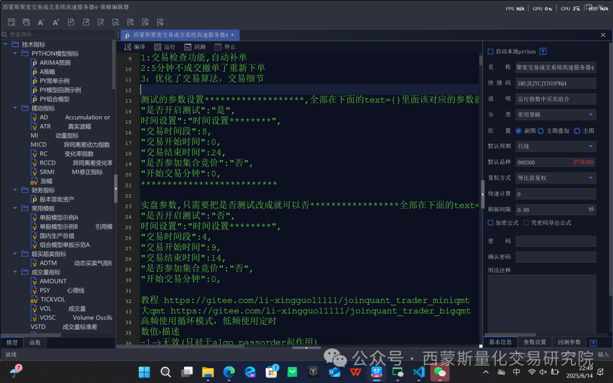
Task: Open the Outlook taskbar icon
Action: (334, 372)
